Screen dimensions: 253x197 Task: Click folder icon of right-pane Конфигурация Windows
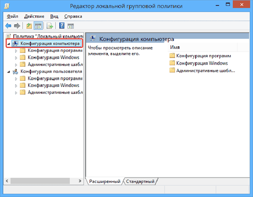pyautogui.click(x=172, y=63)
